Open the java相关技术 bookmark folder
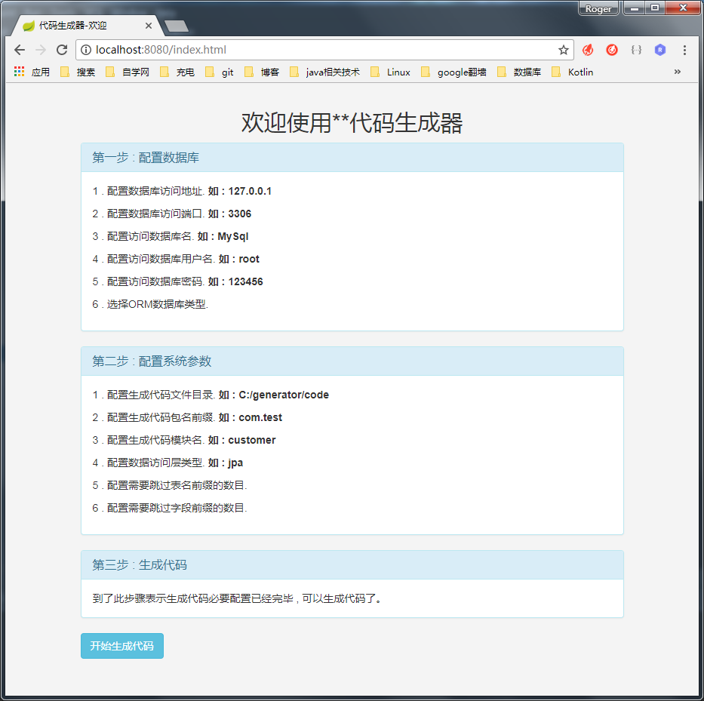 (325, 72)
